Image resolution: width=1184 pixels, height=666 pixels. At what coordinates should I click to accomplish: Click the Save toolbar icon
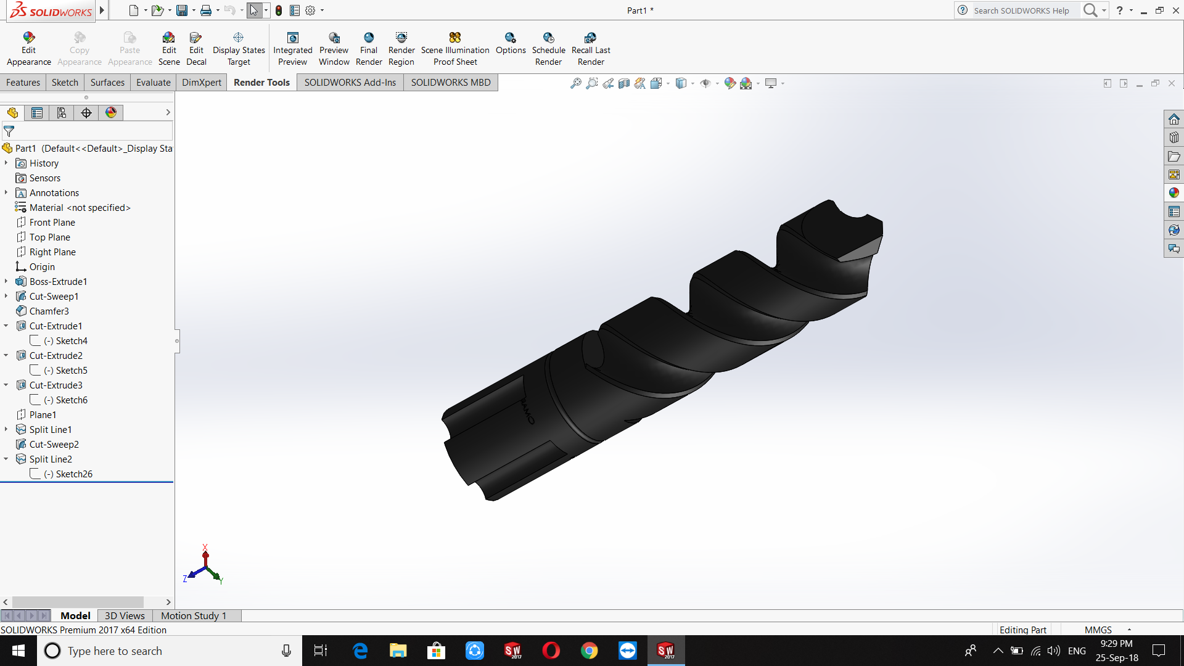[182, 10]
